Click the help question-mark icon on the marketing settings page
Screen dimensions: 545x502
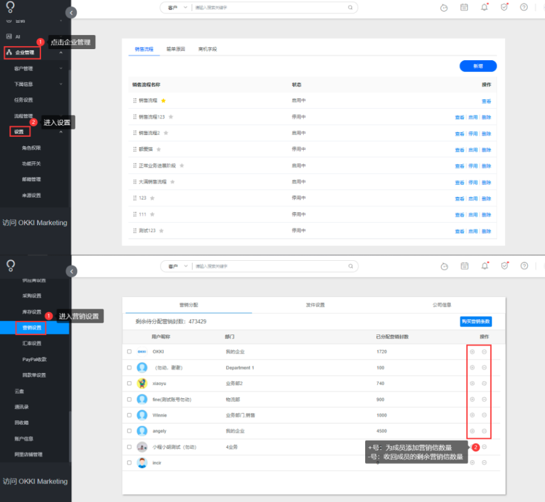[524, 266]
